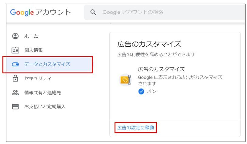247x144 pixels.
Task: Click the Google アカウント logo
Action: point(40,12)
